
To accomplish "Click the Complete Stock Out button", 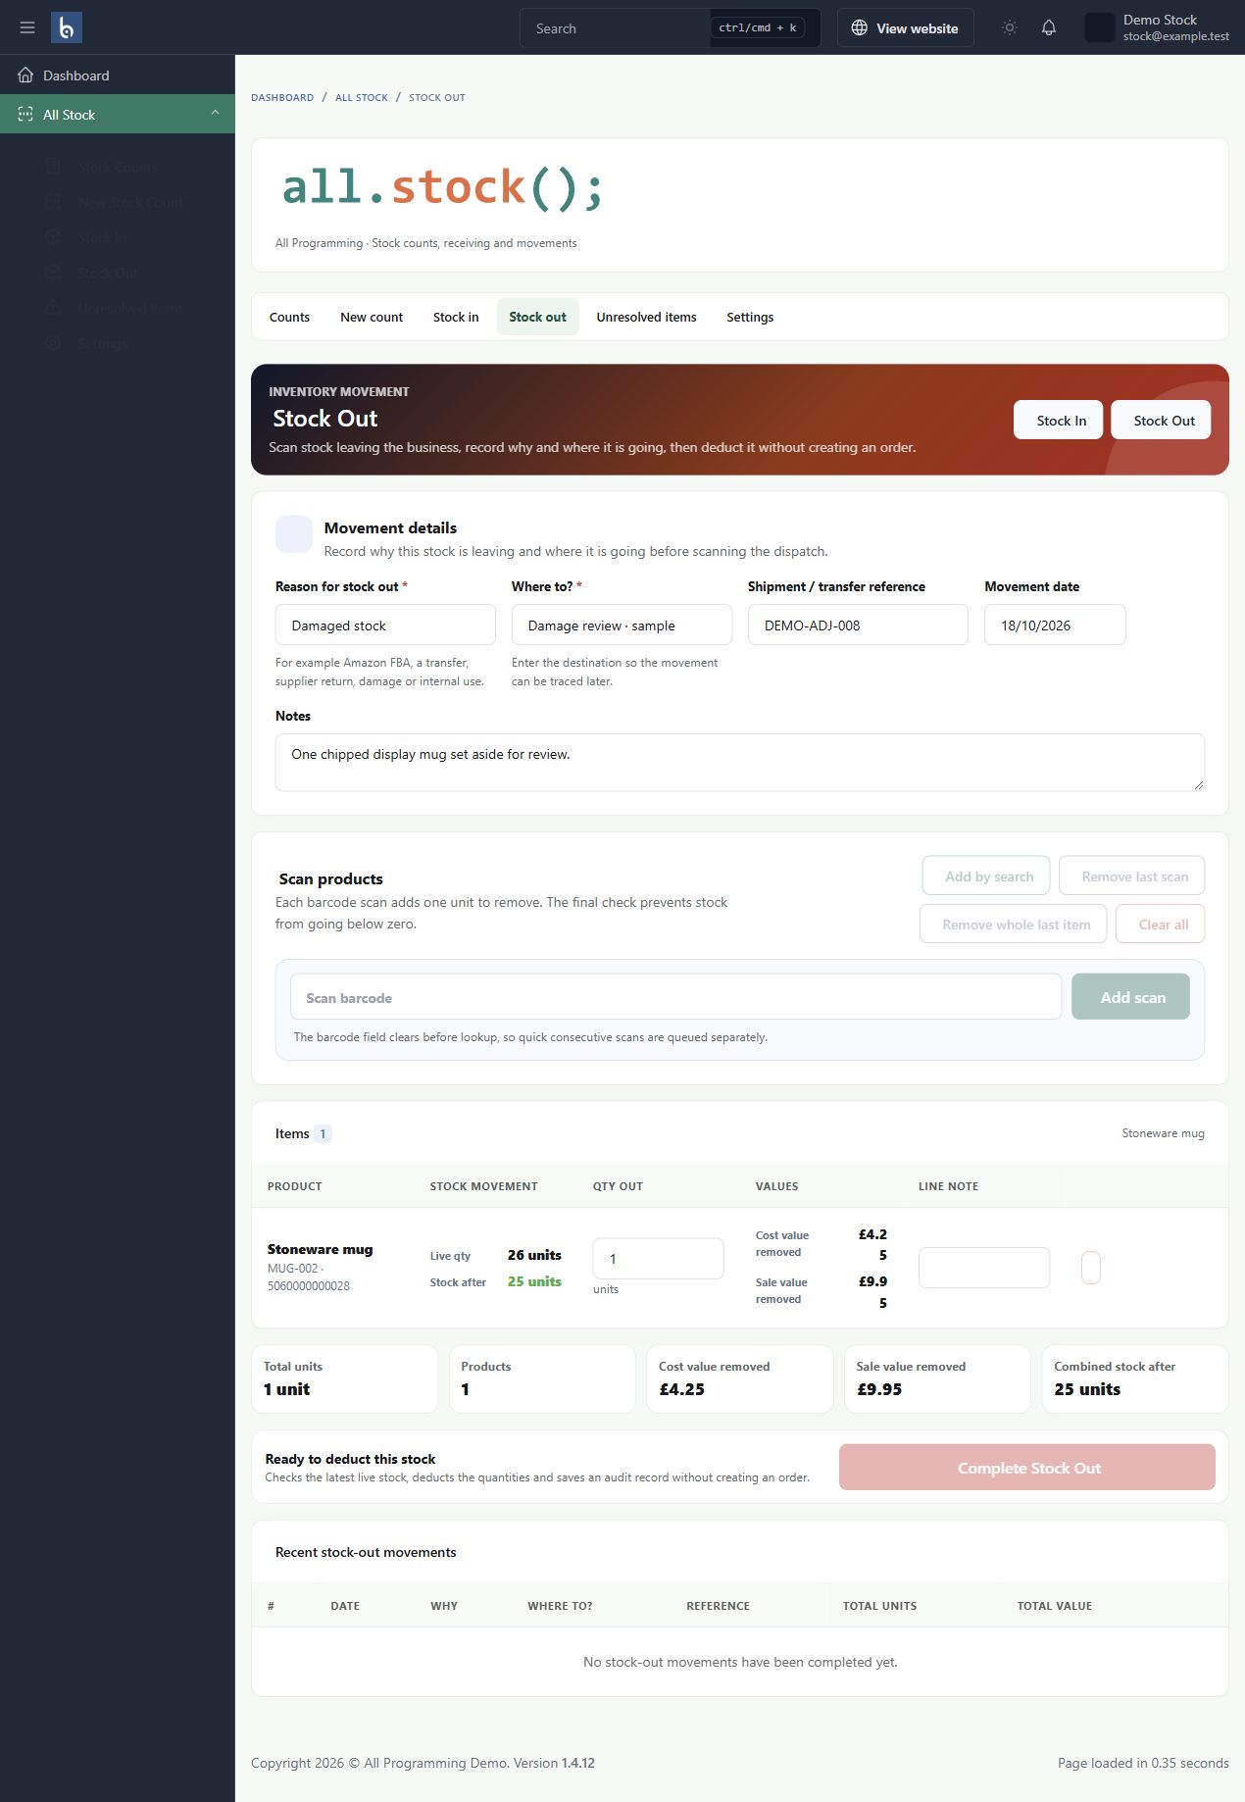I will pyautogui.click(x=1027, y=1468).
